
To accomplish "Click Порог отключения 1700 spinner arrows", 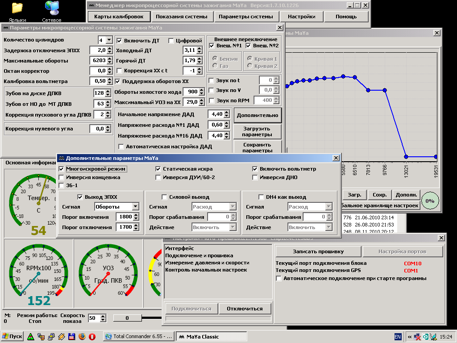I will click(x=136, y=227).
